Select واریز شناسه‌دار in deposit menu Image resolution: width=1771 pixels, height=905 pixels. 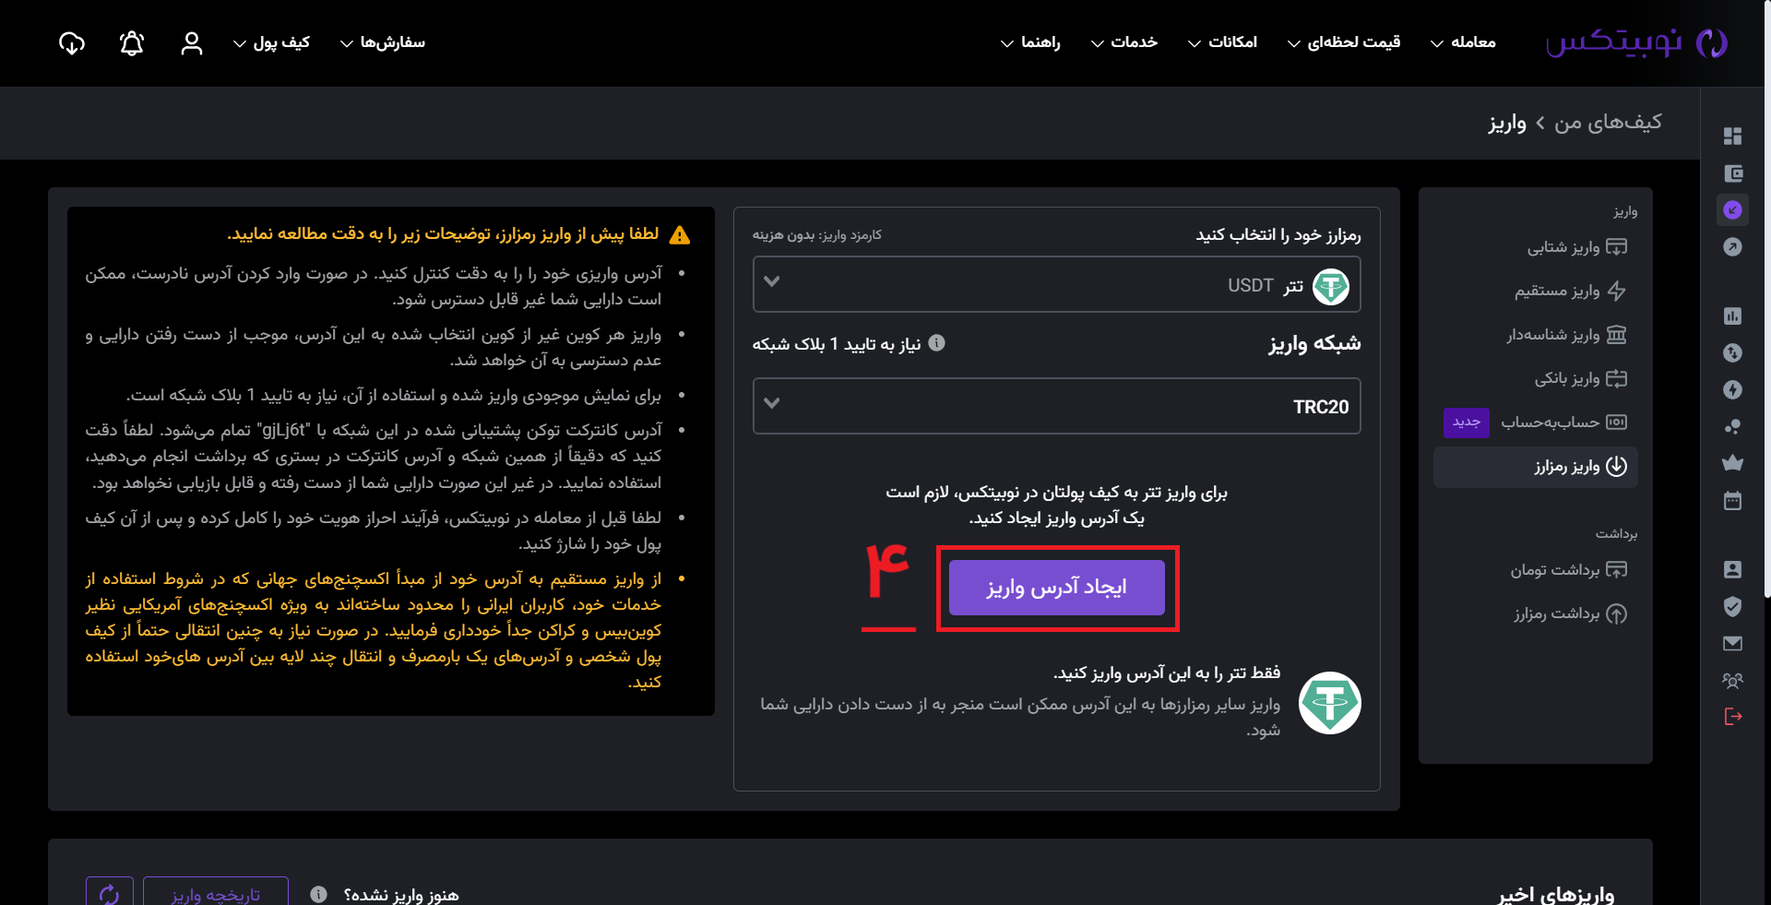[x=1566, y=334]
